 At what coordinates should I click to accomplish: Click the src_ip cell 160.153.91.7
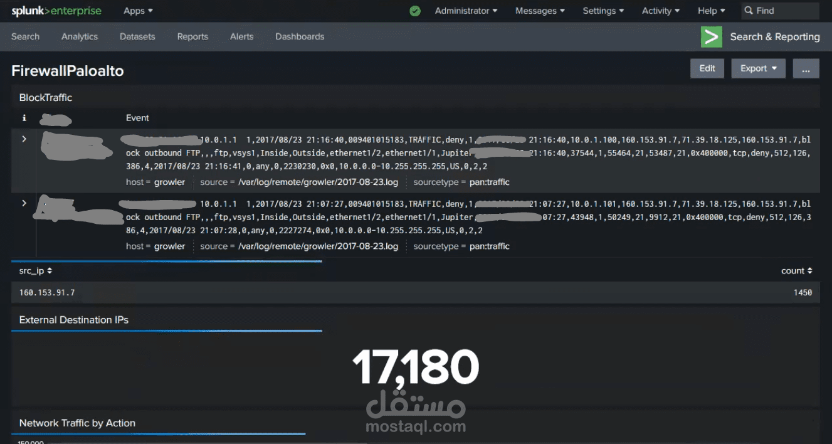click(x=47, y=292)
